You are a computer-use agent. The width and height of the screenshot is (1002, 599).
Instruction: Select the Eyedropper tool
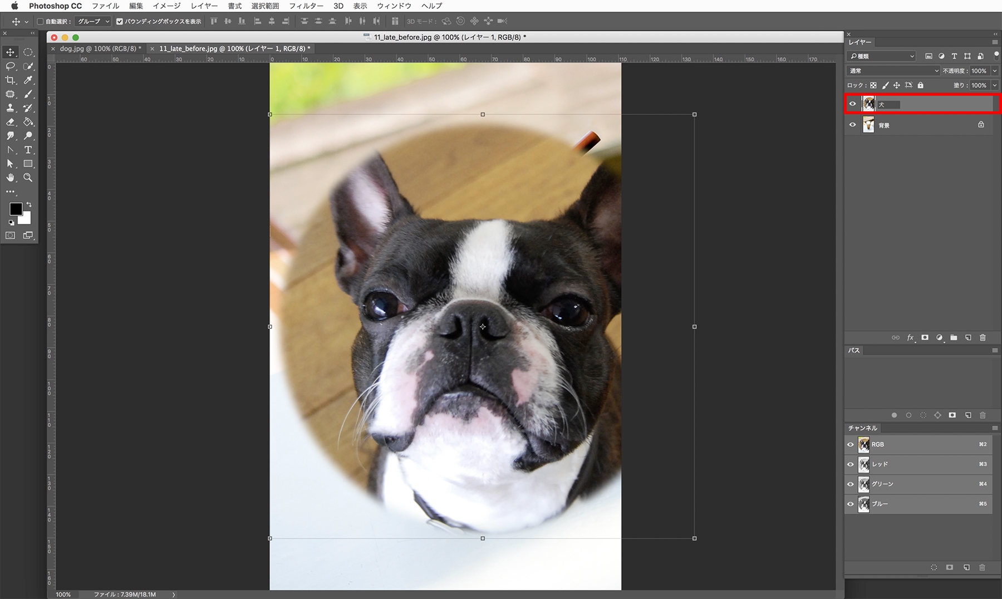[28, 80]
